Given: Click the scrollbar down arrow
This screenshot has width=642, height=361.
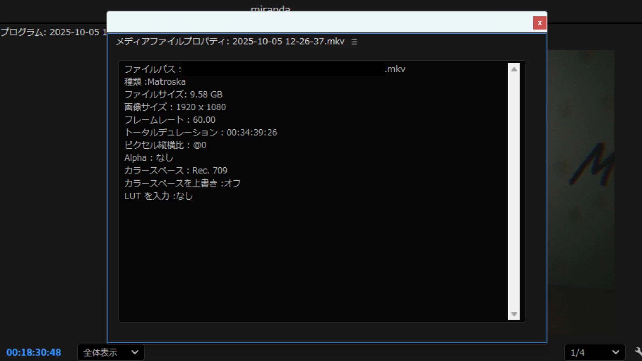Looking at the screenshot, I should 514,314.
